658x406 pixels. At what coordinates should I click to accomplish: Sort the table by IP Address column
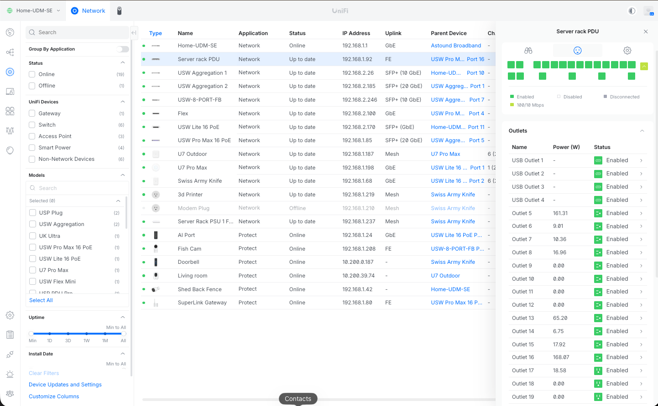[356, 33]
